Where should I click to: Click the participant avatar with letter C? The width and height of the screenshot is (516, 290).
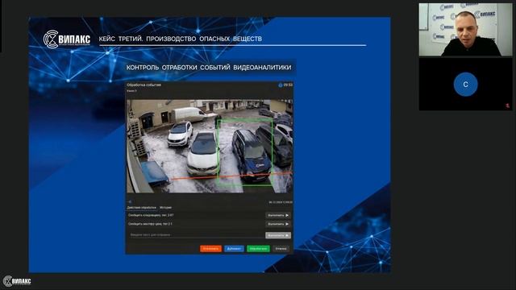click(x=465, y=85)
